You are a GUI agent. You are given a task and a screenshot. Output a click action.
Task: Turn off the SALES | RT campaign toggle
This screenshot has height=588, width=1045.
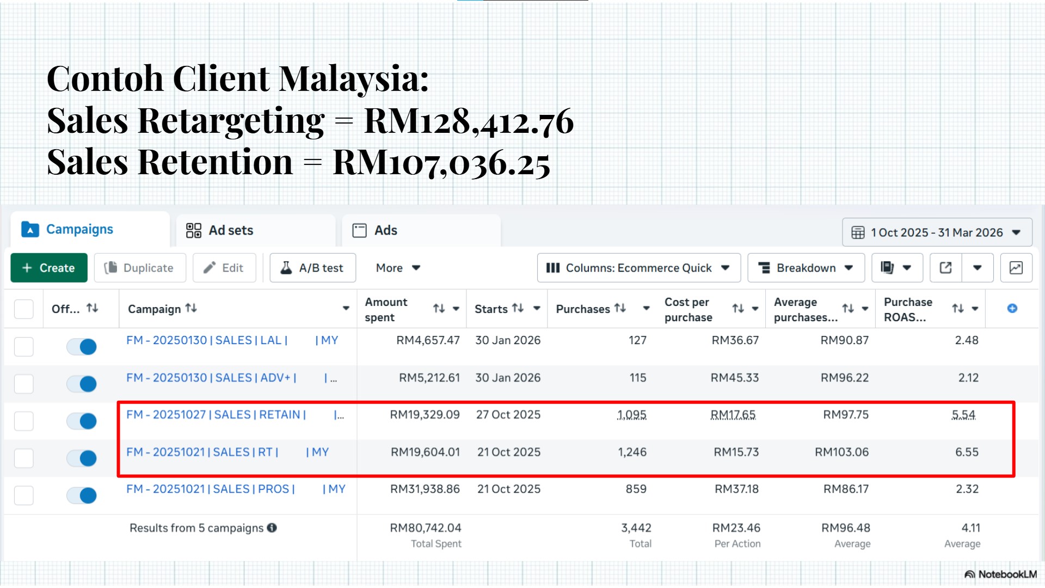coord(82,458)
